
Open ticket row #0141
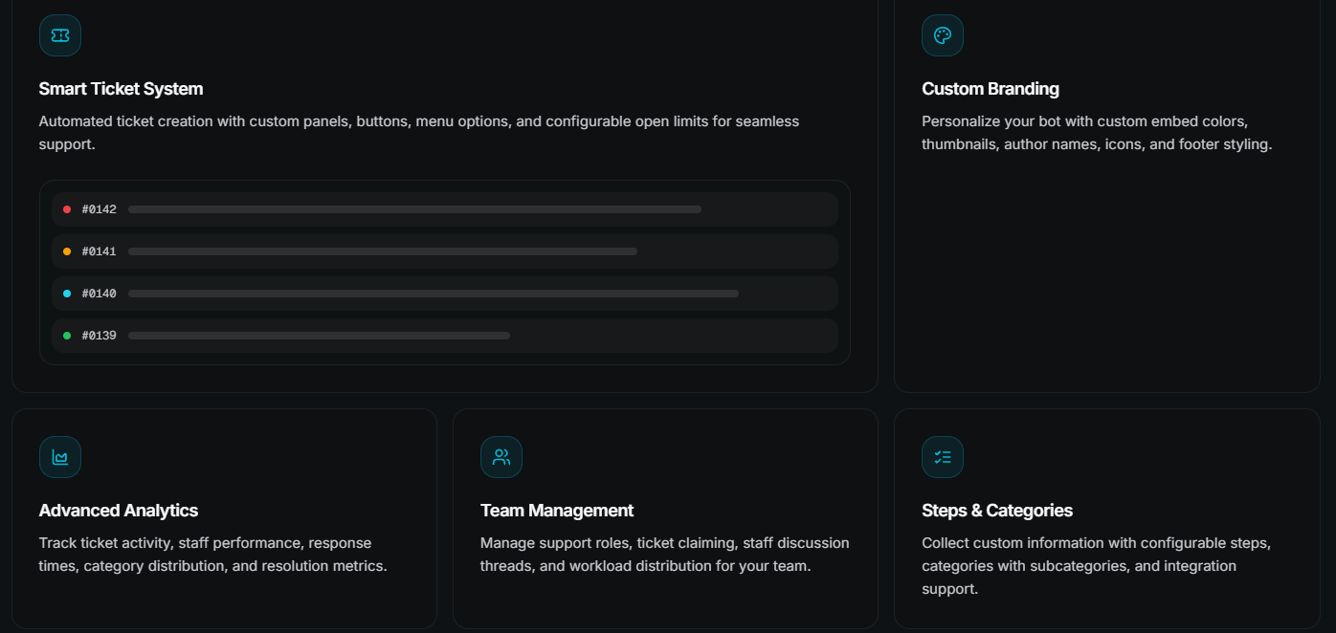[445, 251]
